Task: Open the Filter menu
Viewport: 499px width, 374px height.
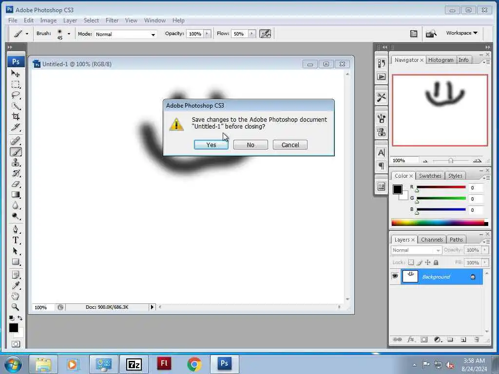Action: pyautogui.click(x=112, y=20)
